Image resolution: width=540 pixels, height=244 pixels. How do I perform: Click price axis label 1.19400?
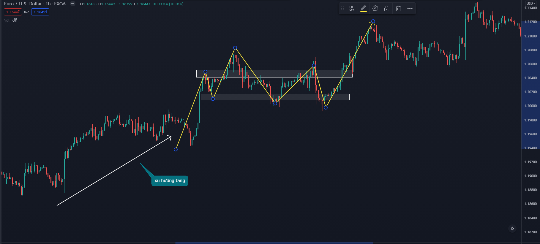tap(530, 148)
